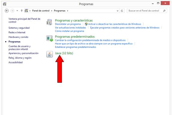Click Activar o desactivar las características de Windows

pos(115,24)
